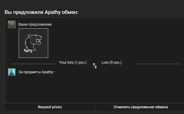Click the panther's open jaw on the item image

tap(38, 40)
